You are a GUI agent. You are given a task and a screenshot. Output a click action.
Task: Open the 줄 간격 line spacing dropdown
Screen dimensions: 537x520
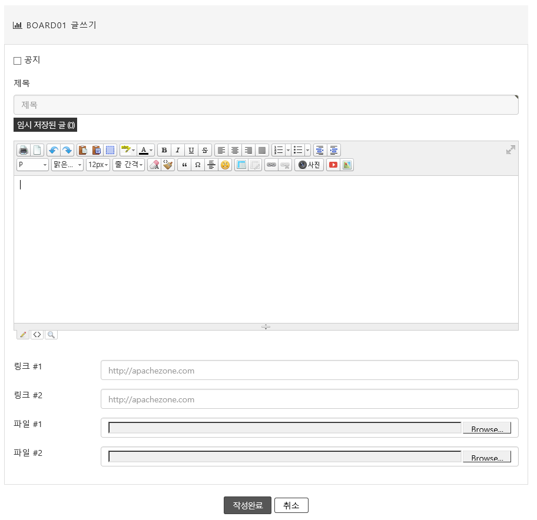point(128,165)
